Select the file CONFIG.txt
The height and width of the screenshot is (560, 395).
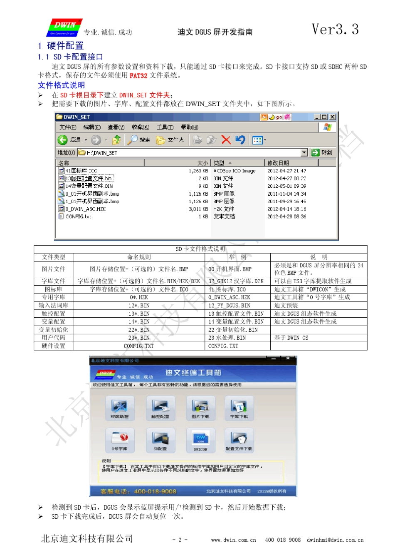[75, 217]
